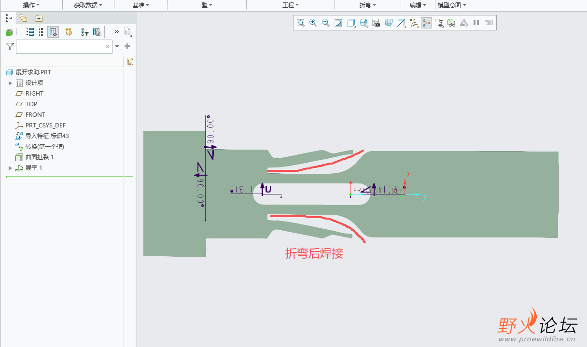Click the plus add filter button

127,46
